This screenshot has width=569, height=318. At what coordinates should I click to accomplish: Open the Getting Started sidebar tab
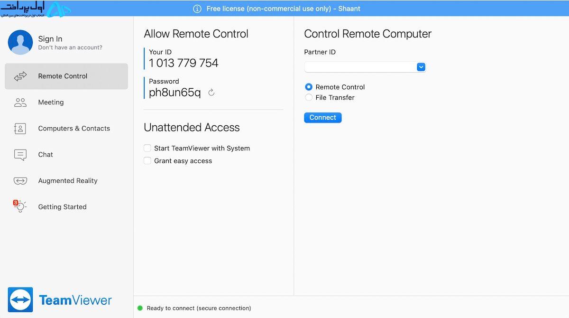(x=66, y=207)
